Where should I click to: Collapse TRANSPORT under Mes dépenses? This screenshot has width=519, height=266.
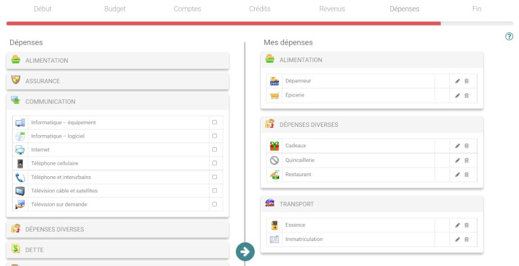pos(372,204)
